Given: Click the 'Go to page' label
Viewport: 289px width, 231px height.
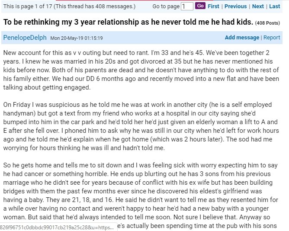Looking at the screenshot, I should 166,6.
